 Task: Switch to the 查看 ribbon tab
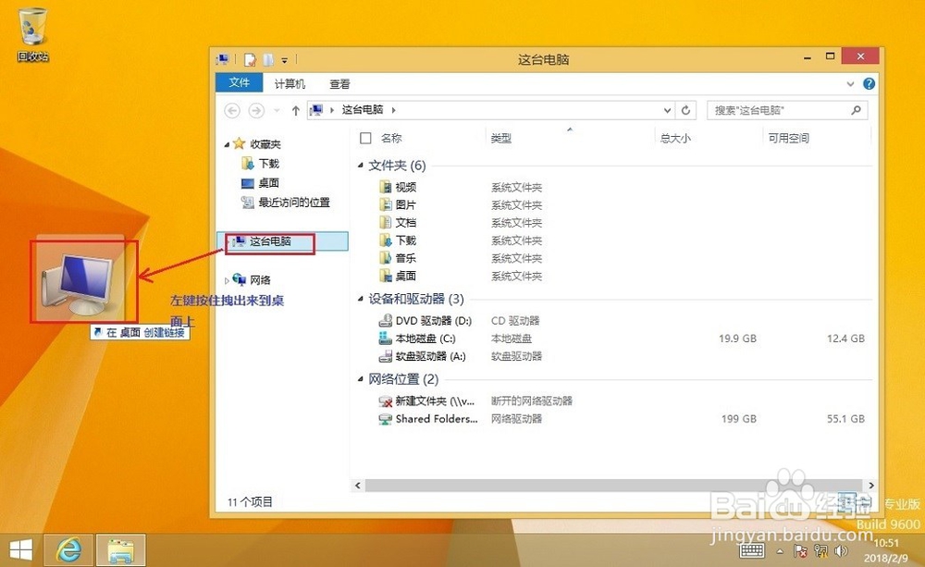[x=339, y=83]
